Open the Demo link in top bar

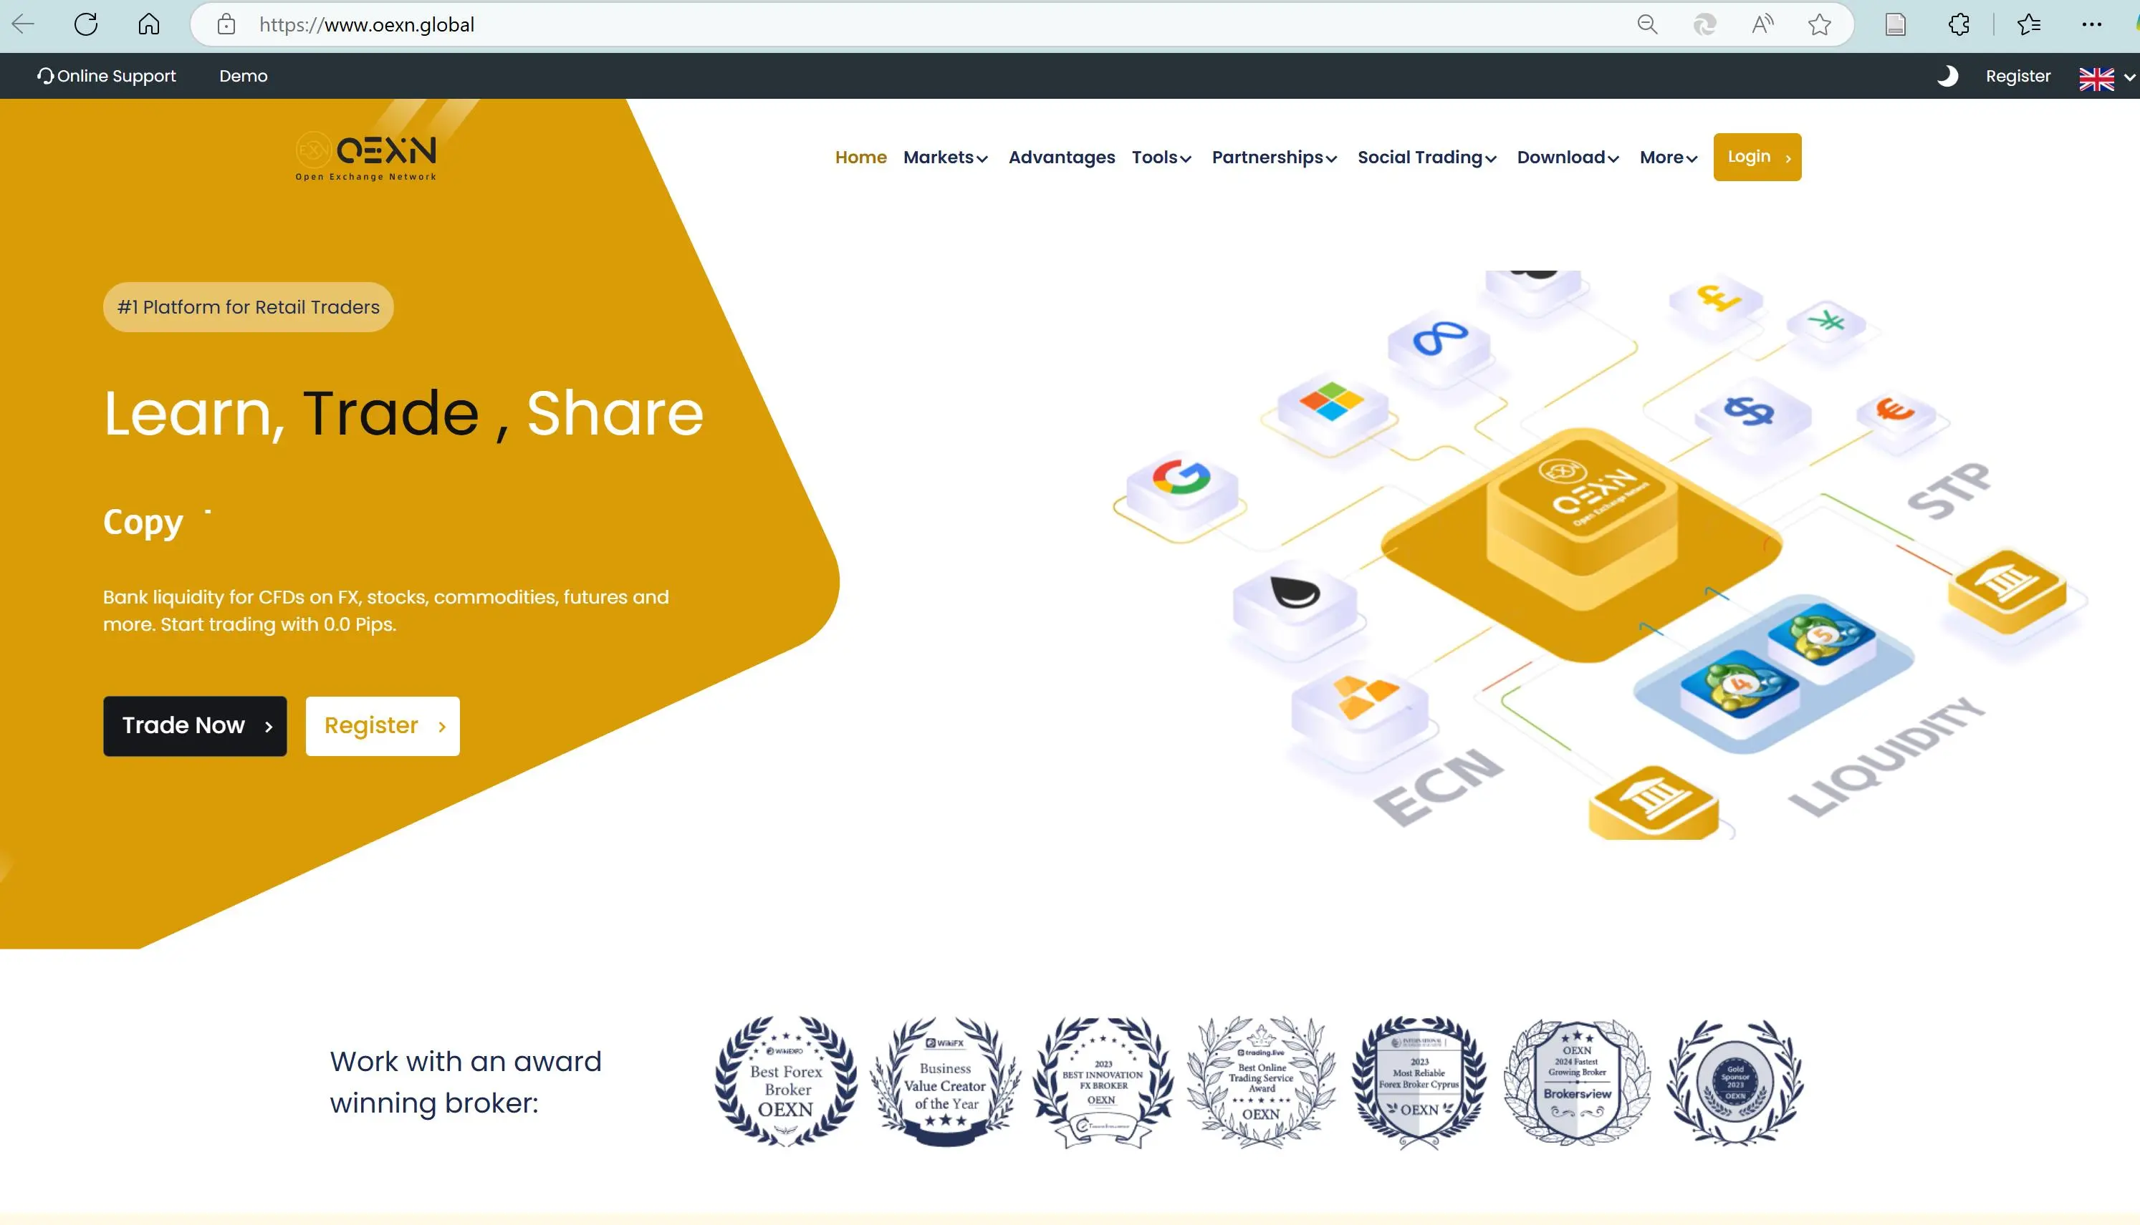244,76
